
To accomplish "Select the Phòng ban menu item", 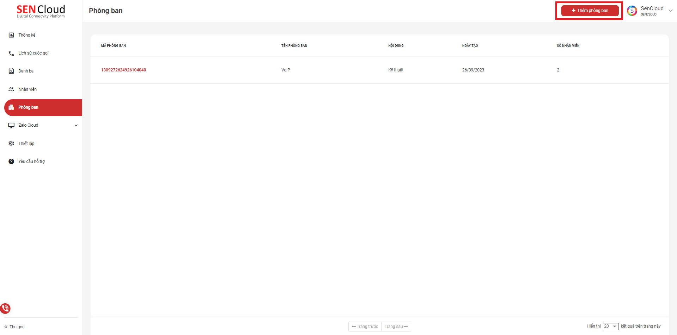I will [28, 107].
